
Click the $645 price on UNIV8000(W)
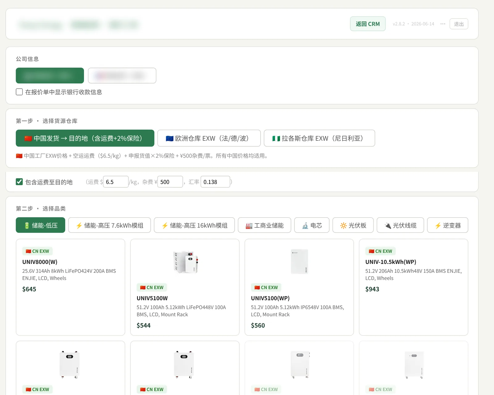pyautogui.click(x=29, y=289)
